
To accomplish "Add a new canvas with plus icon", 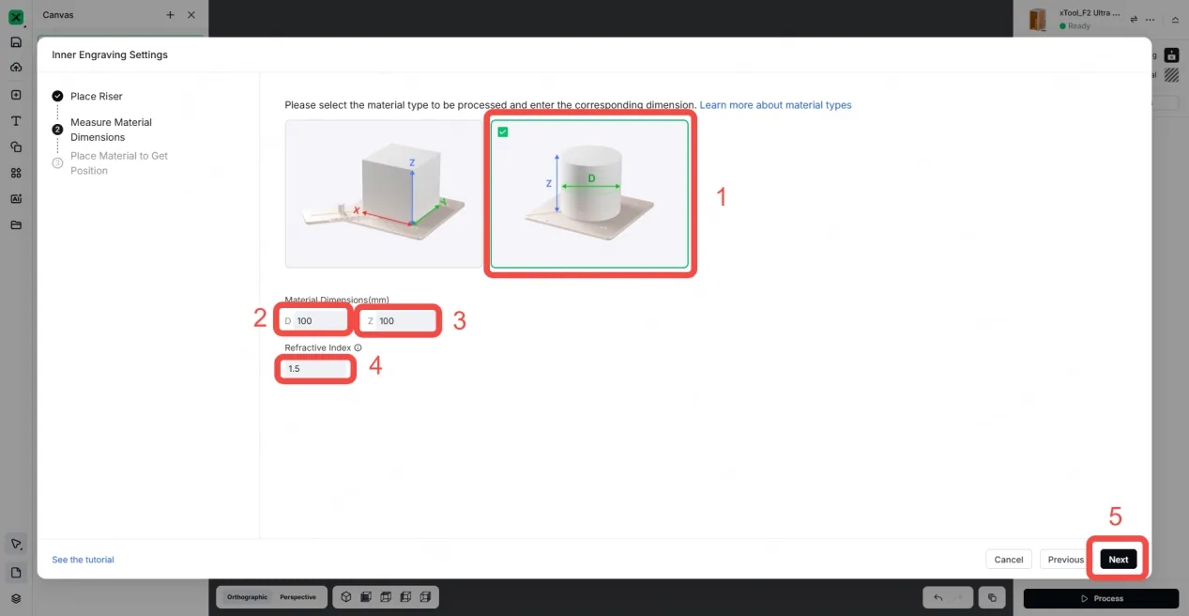I will tap(170, 15).
